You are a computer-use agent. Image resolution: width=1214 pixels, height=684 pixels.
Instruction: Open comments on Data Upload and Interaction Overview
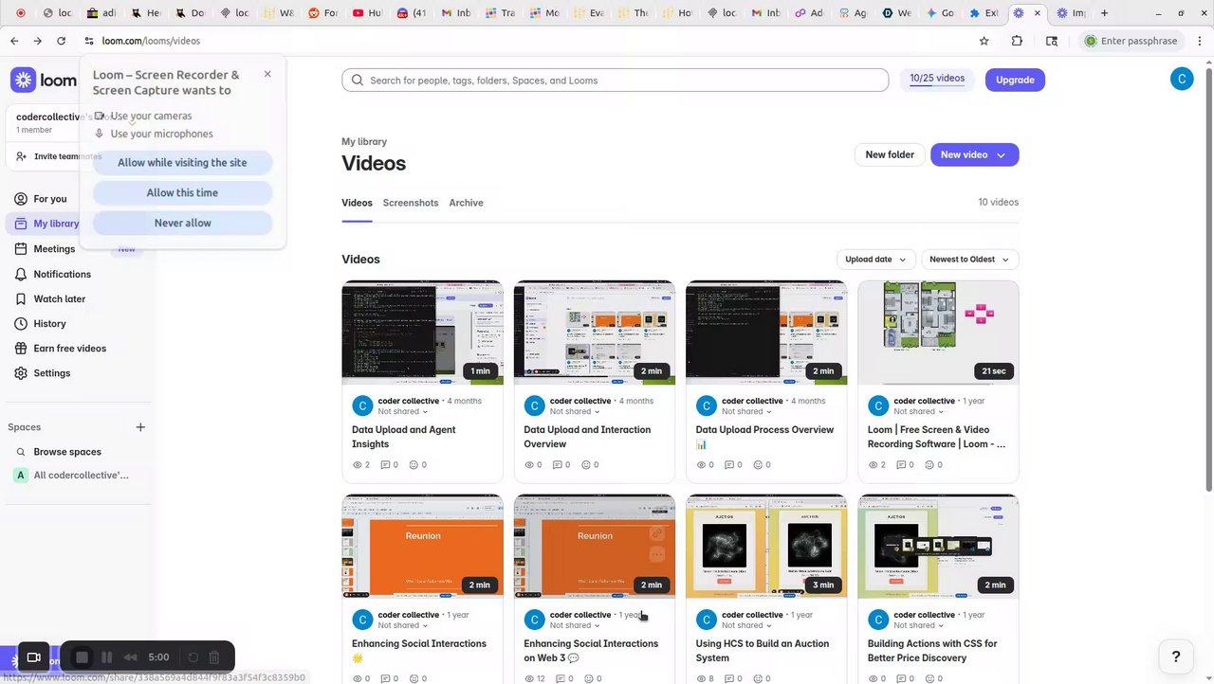point(561,465)
